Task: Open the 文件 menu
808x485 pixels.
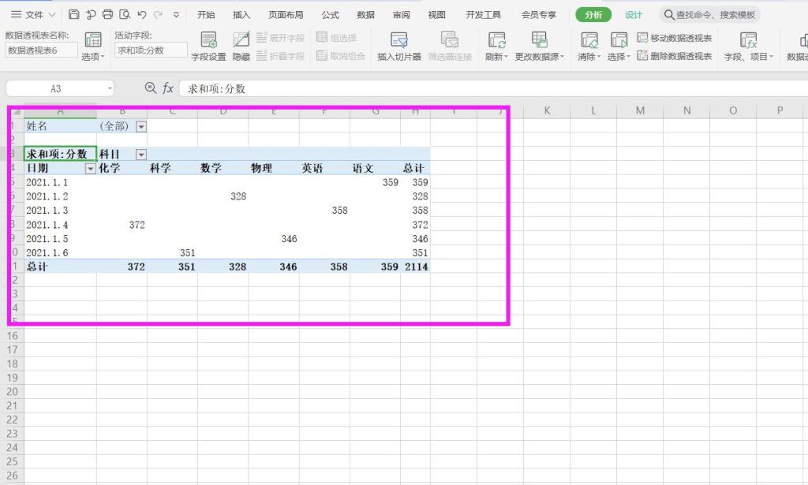Action: click(33, 14)
